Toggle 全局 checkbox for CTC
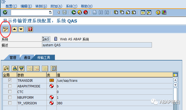Viewport: 186px width, 110px height. (10, 92)
